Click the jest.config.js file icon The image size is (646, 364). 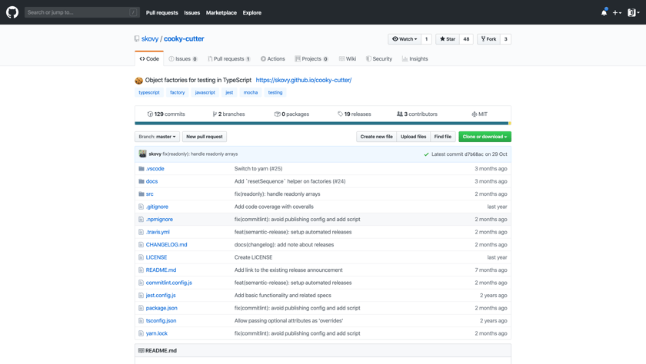(142, 296)
